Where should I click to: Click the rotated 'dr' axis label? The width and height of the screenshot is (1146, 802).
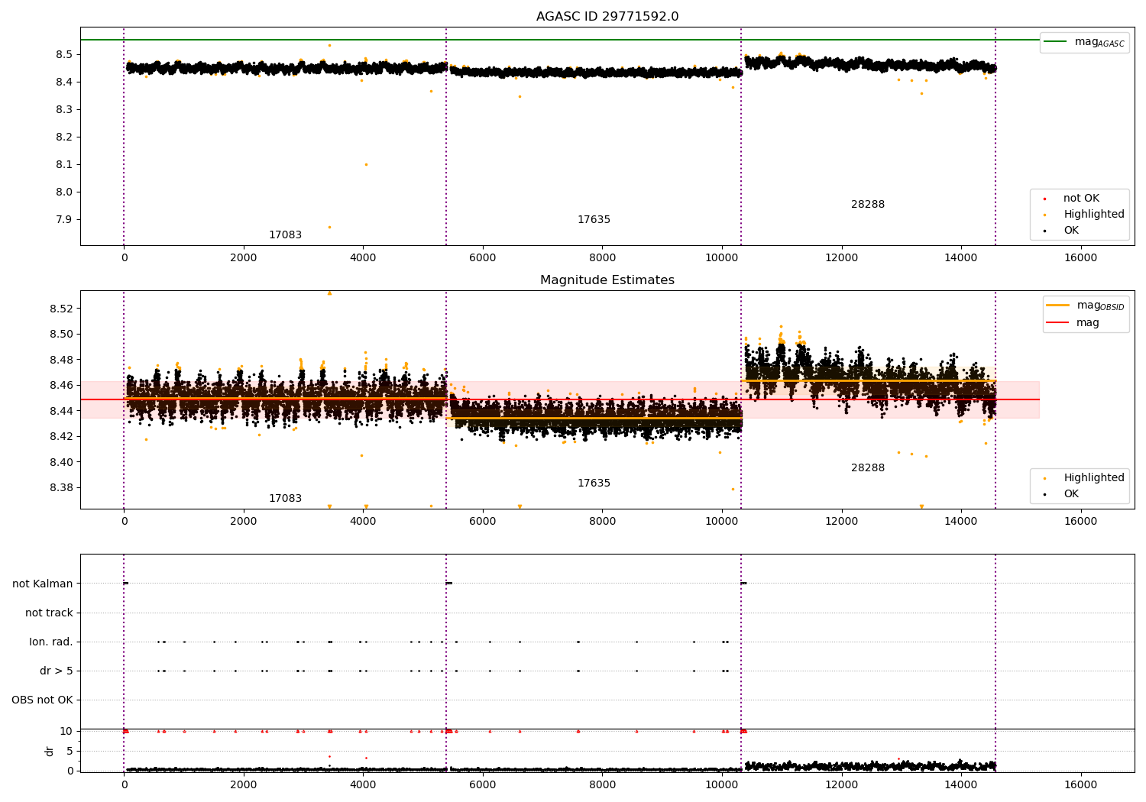(50, 751)
